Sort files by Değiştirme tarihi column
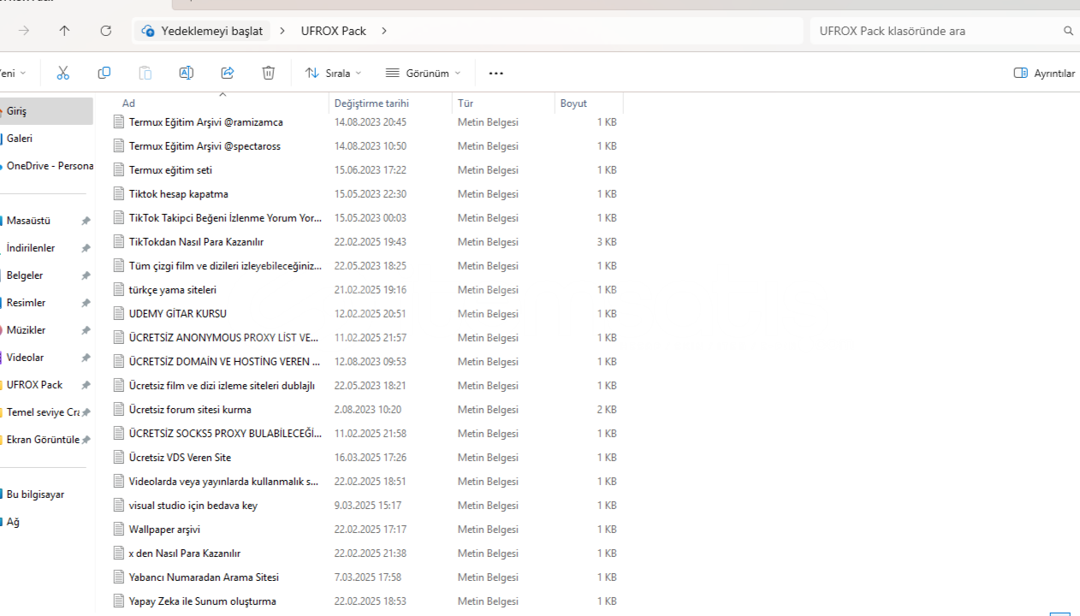 pyautogui.click(x=371, y=104)
